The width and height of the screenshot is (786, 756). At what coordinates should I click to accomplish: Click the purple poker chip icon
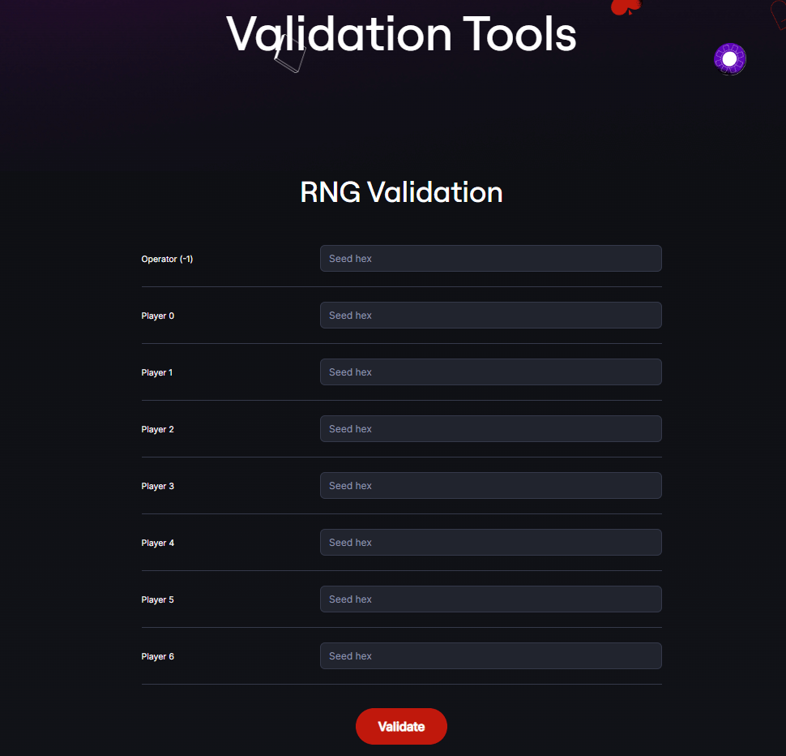tap(729, 59)
